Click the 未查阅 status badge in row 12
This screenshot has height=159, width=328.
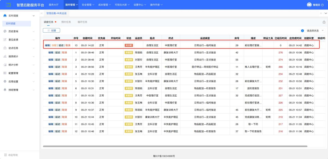[129, 131]
